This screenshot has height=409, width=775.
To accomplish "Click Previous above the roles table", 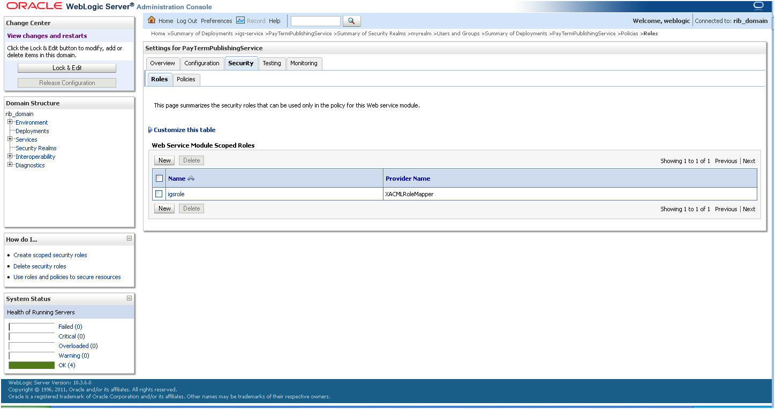I will 726,161.
